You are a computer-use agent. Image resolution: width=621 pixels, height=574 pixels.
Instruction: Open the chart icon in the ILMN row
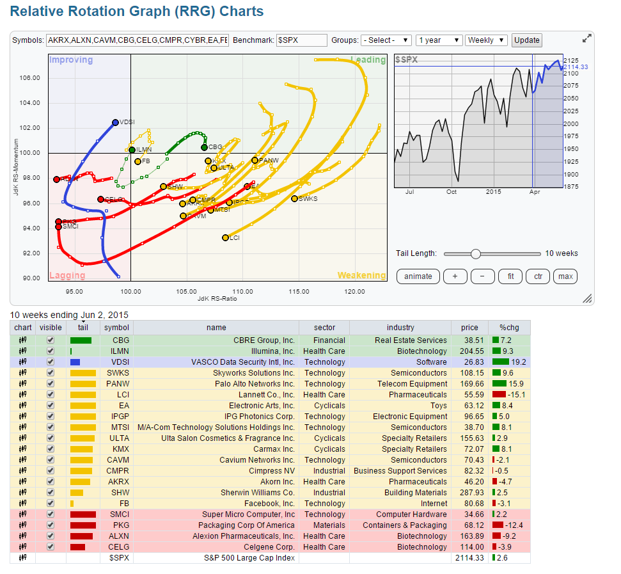point(22,351)
